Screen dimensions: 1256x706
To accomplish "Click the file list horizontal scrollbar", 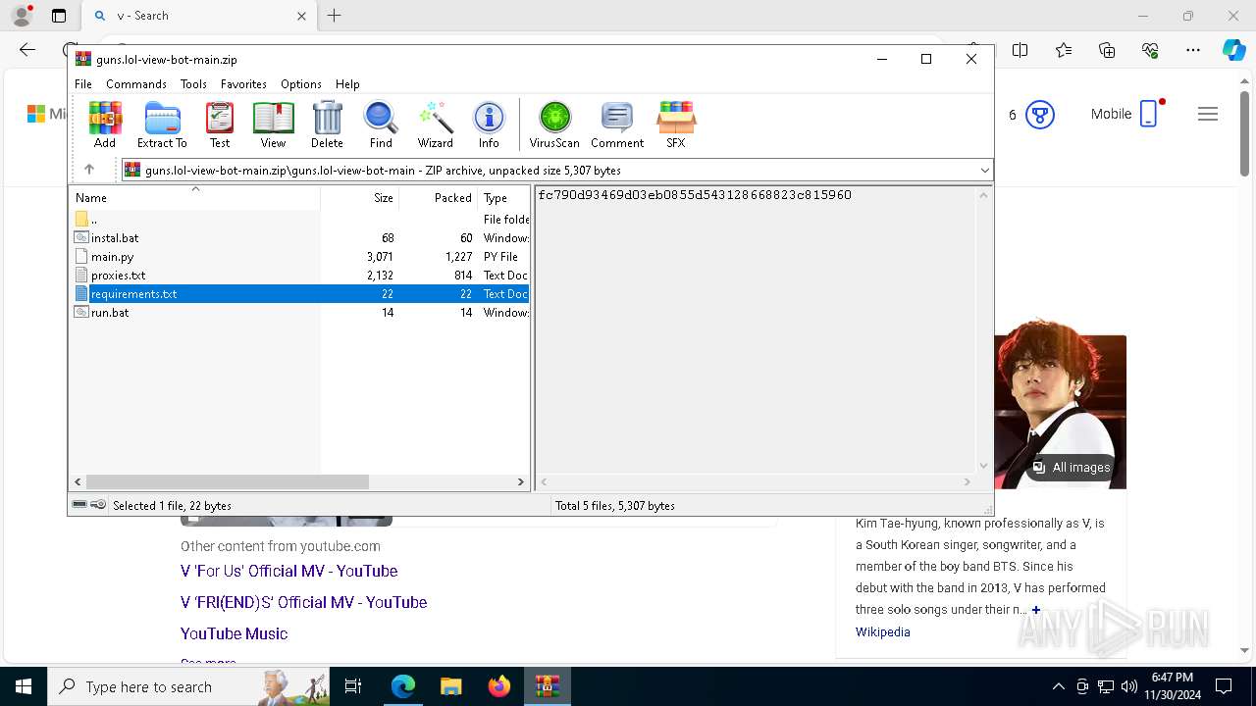I will (x=227, y=481).
